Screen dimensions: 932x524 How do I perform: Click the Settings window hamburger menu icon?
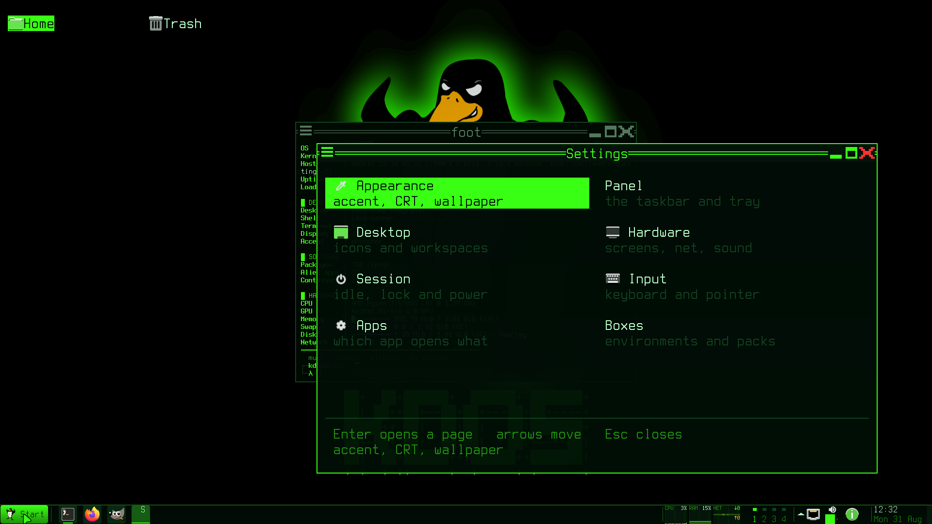[x=327, y=153]
